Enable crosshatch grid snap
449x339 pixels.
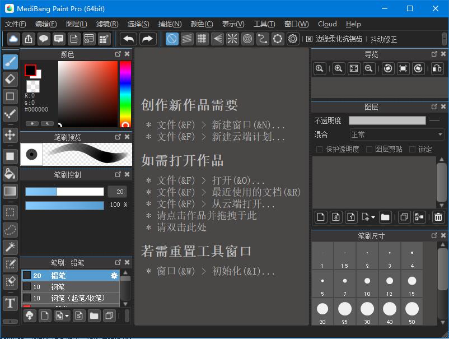tap(202, 39)
